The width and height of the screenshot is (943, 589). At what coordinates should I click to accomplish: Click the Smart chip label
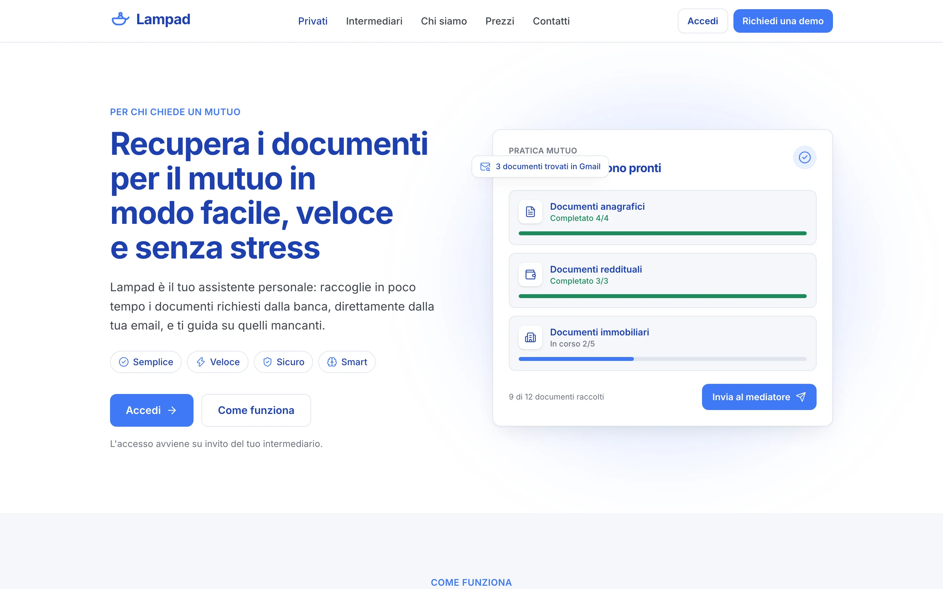(x=354, y=362)
